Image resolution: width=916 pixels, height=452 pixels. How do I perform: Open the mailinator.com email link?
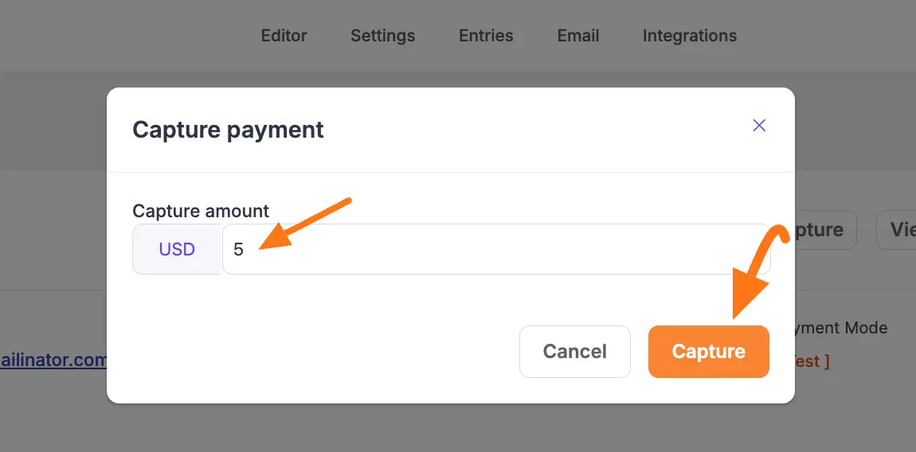(53, 360)
